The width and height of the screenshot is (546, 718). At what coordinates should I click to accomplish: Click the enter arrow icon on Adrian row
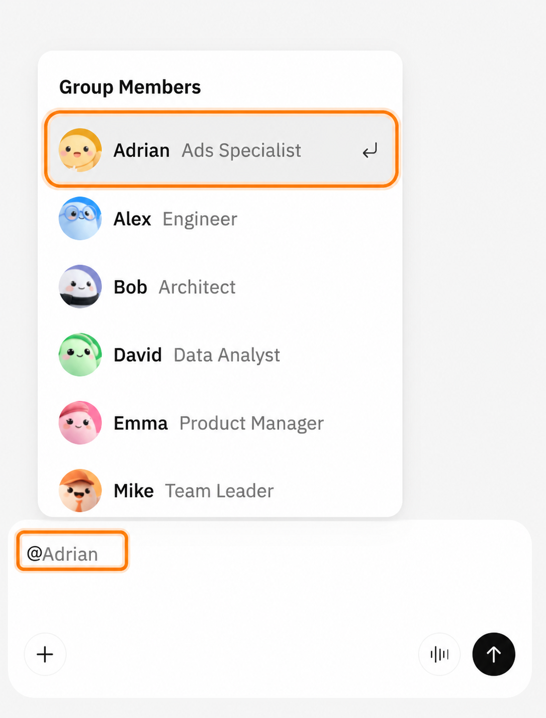(x=370, y=150)
